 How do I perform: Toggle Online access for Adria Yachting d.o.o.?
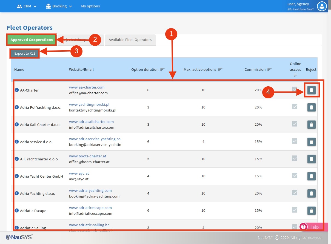point(295,193)
